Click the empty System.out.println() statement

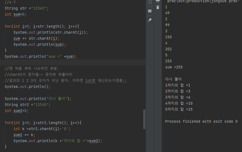(27, 87)
